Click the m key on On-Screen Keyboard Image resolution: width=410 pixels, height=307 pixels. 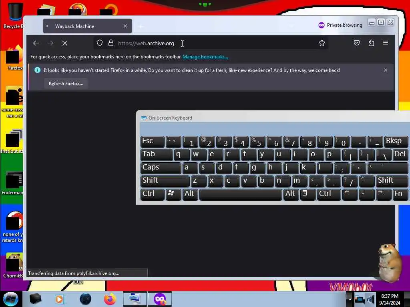click(299, 181)
